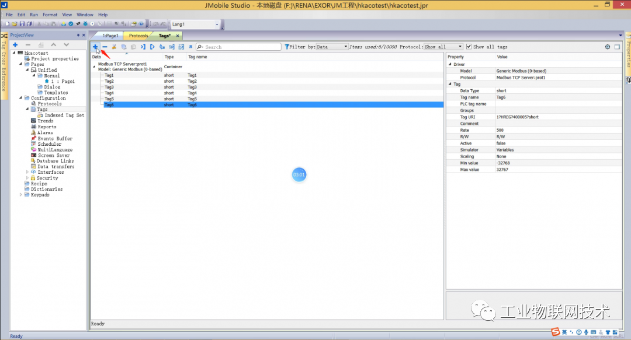
Task: Add a new tag with the plus icon
Action: (95, 47)
